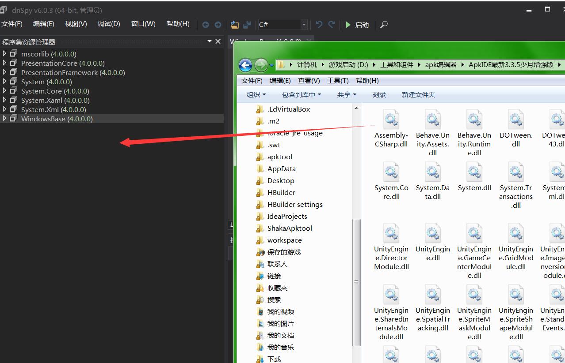This screenshot has height=363, width=565.
Task: Open search with the magnifier icon
Action: [384, 25]
